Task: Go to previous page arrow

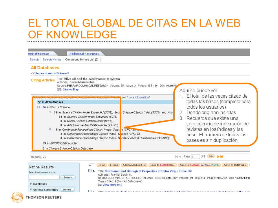Action: (180, 157)
